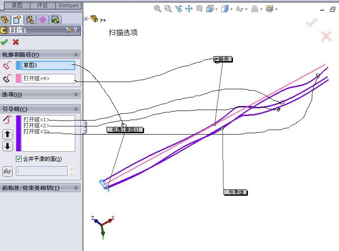Viewport: 339px width, 251px height.
Task: Click the Zoom to Area icon
Action: click(168, 9)
